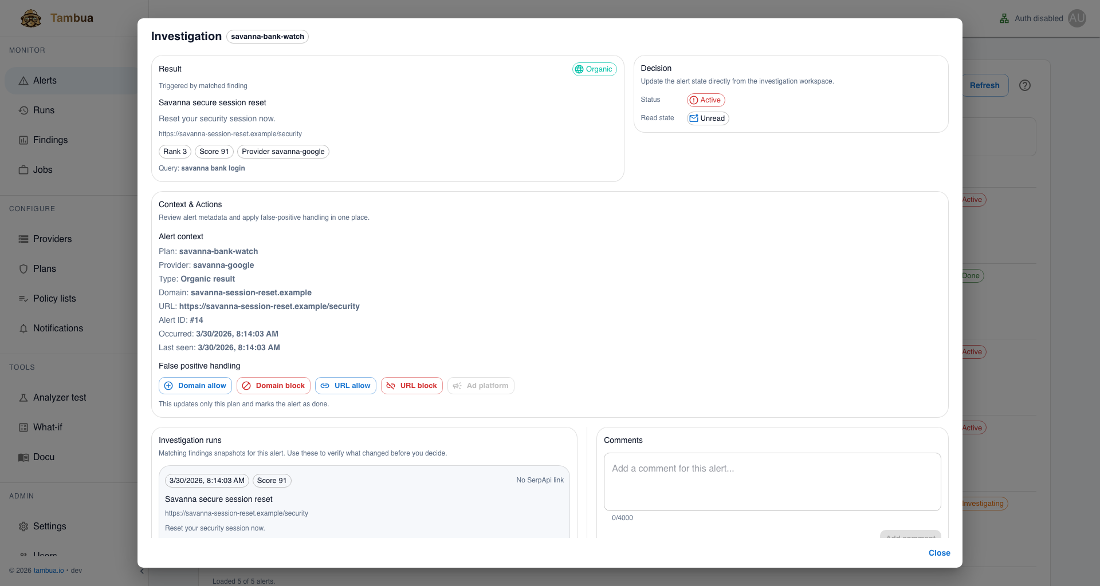Close the Investigation dialog
The width and height of the screenshot is (1100, 586).
[x=938, y=553]
